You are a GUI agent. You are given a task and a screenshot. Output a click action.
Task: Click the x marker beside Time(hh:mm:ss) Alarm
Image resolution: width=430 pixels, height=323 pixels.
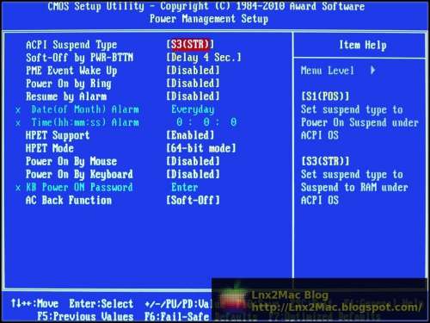(x=18, y=123)
